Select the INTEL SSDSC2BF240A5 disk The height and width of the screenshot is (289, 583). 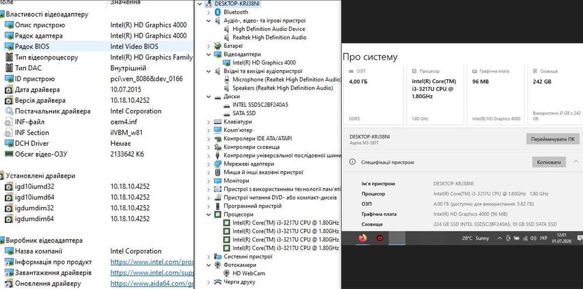260,105
